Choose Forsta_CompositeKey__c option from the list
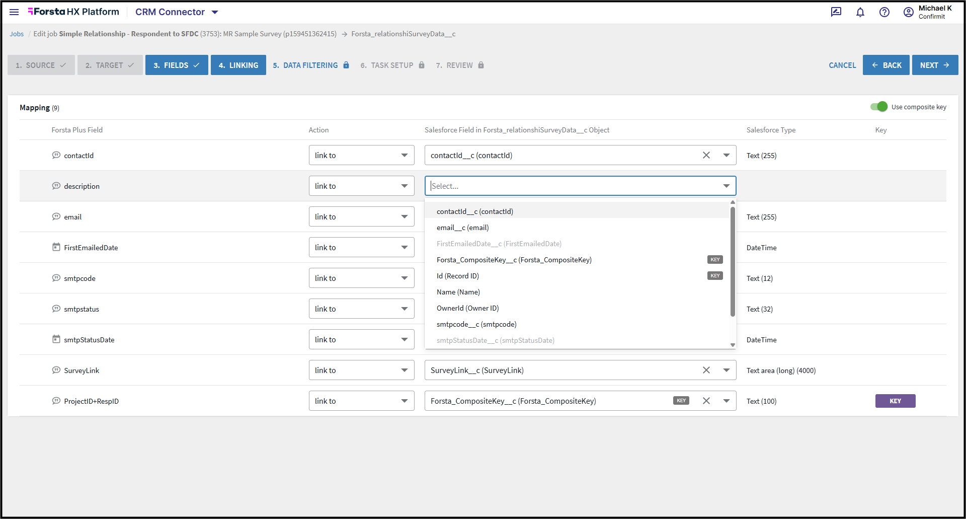The height and width of the screenshot is (519, 966). (577, 260)
